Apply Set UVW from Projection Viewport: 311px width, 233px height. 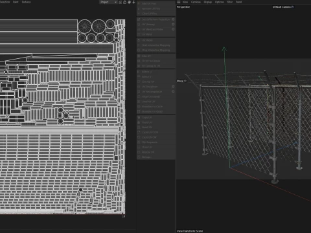(x=154, y=19)
